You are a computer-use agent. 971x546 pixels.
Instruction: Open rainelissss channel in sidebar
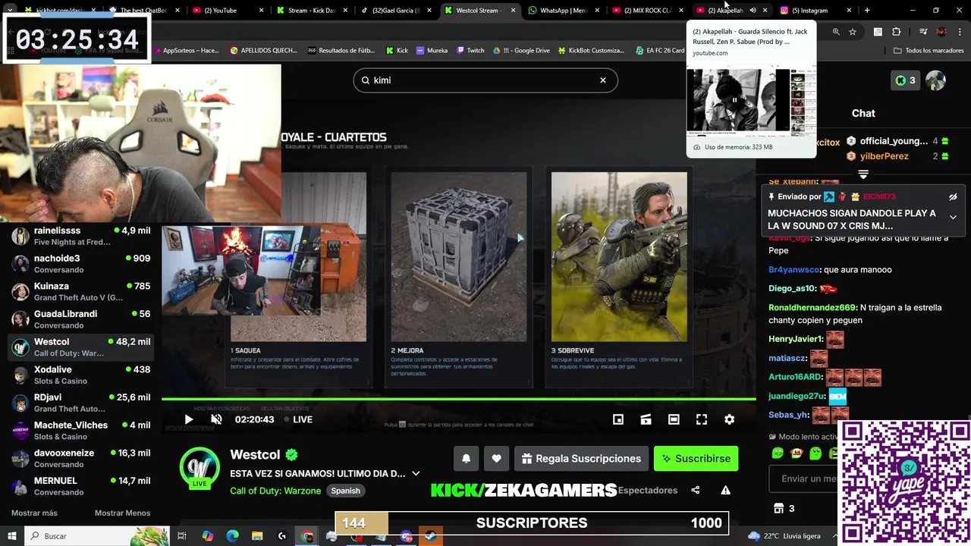80,236
